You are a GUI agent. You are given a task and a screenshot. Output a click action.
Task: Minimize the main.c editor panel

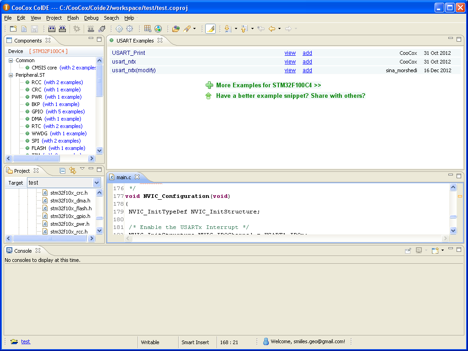click(x=451, y=175)
